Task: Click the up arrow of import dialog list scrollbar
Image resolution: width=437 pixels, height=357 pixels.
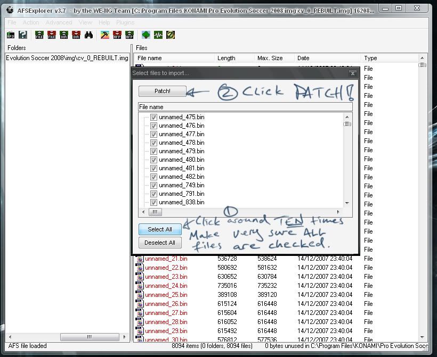Action: click(x=347, y=117)
